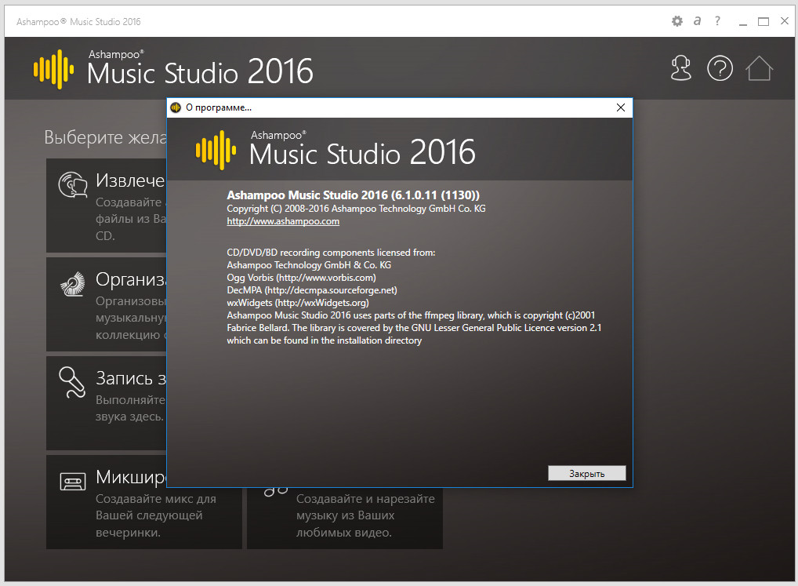
Task: Go to the home screen via house icon
Action: 759,69
